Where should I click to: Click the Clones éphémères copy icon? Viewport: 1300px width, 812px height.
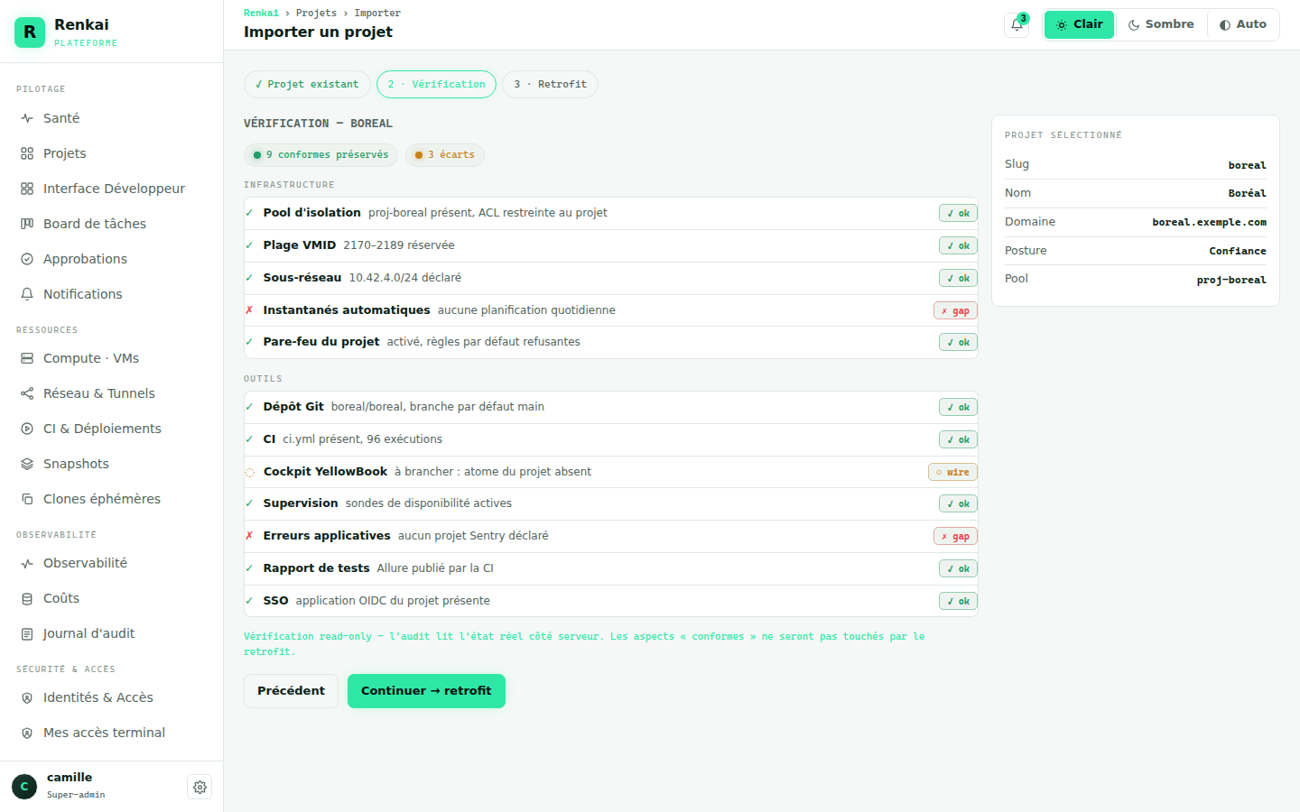click(x=27, y=499)
